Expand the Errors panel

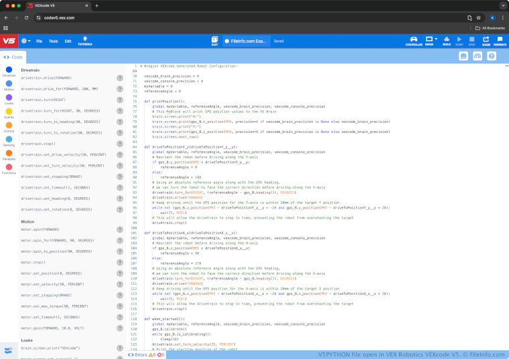pyautogui.click(x=137, y=355)
